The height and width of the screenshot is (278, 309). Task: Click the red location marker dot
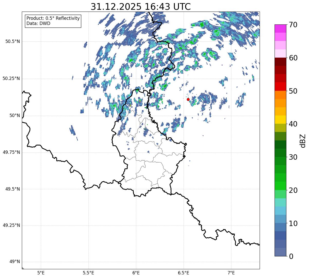tap(188, 99)
